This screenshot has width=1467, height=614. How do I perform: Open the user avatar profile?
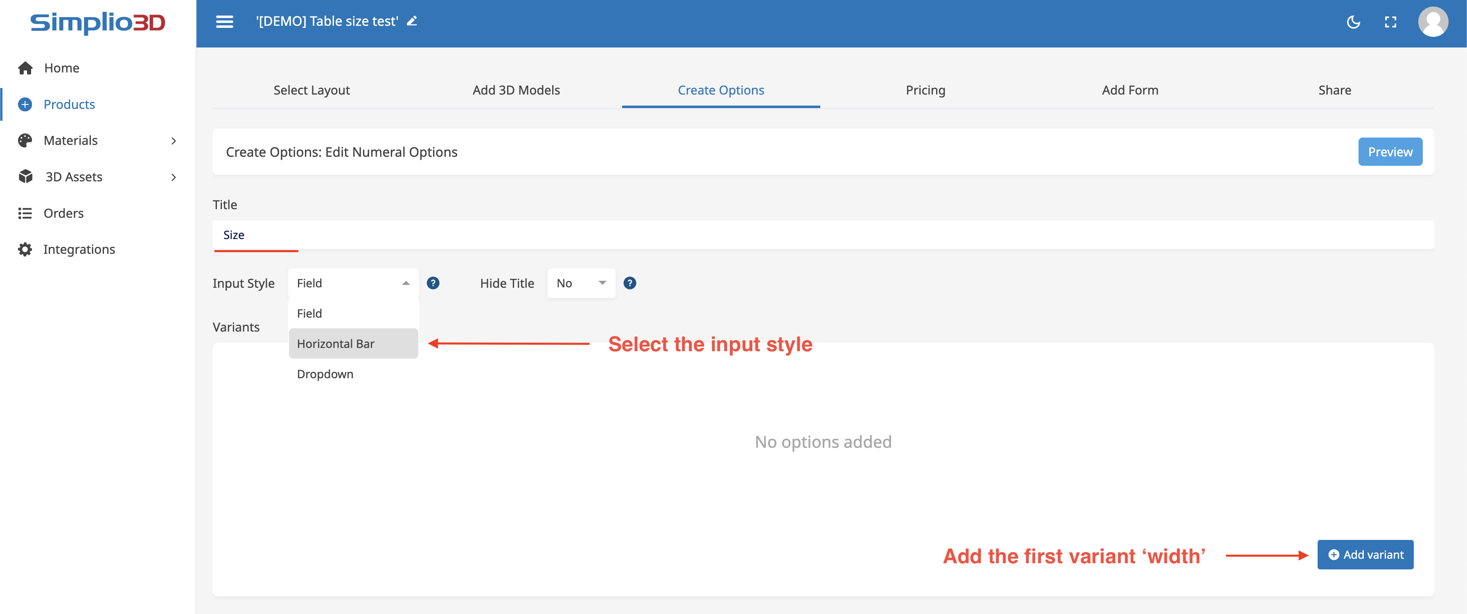(1433, 22)
